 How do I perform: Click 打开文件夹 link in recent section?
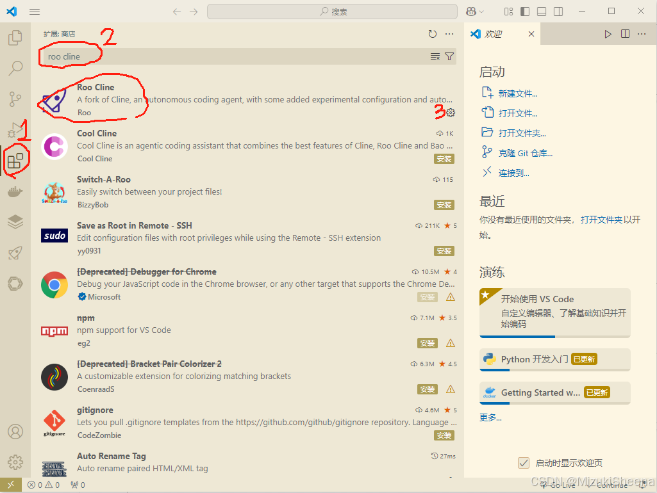pos(601,220)
